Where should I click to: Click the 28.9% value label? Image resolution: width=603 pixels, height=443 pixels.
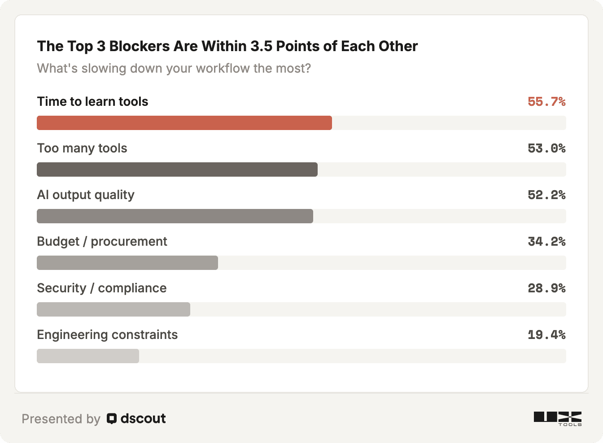coord(546,288)
